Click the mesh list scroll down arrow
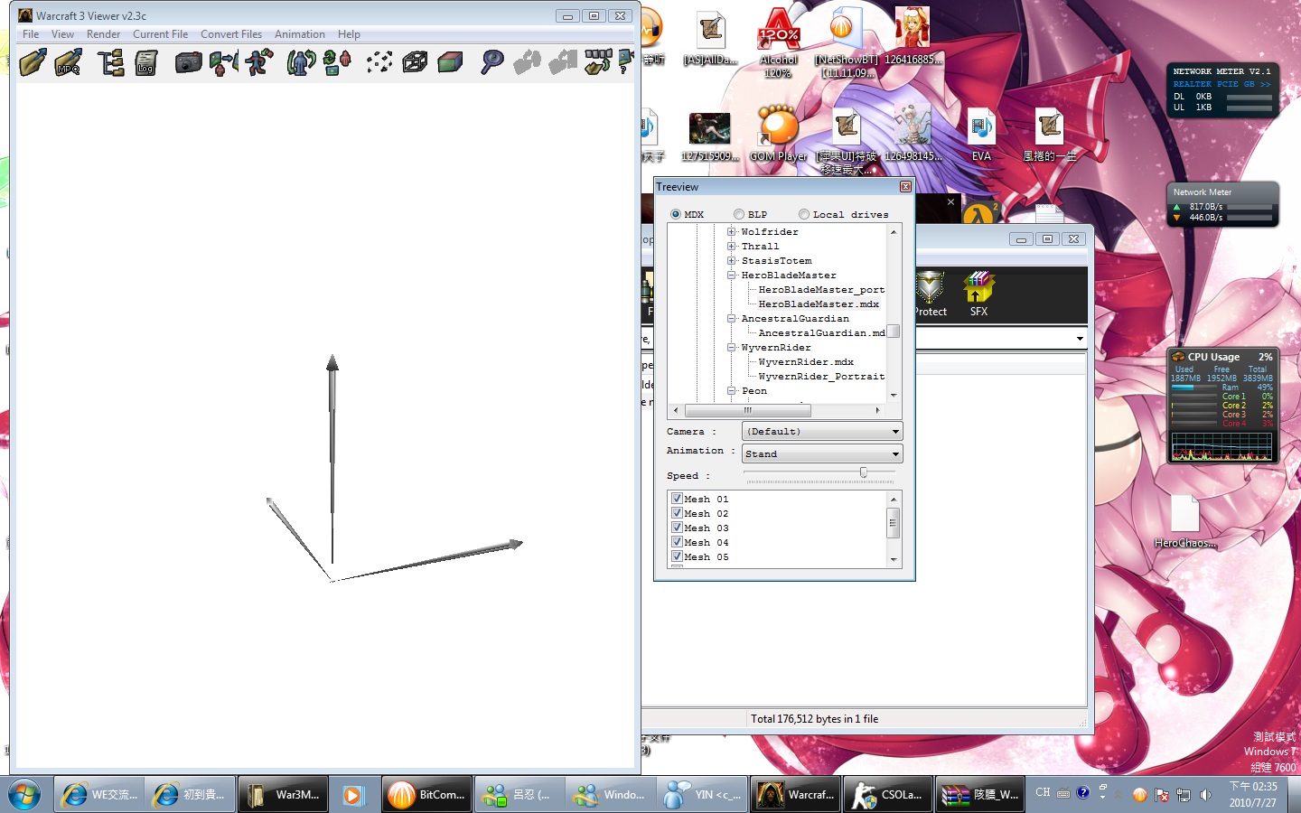The image size is (1301, 813). coord(894,559)
